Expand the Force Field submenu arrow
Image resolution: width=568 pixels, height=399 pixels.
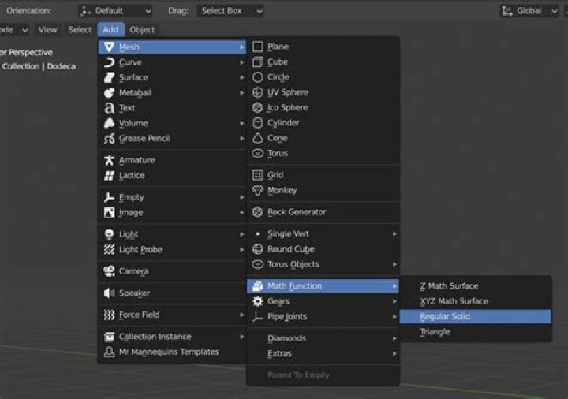[241, 315]
